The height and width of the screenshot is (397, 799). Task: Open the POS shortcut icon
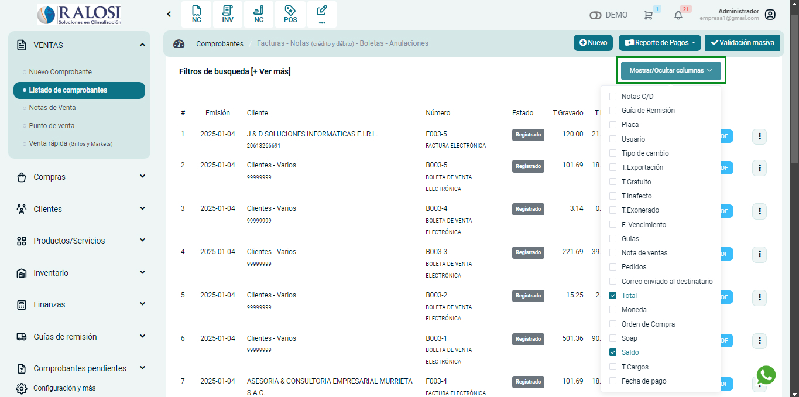[290, 14]
